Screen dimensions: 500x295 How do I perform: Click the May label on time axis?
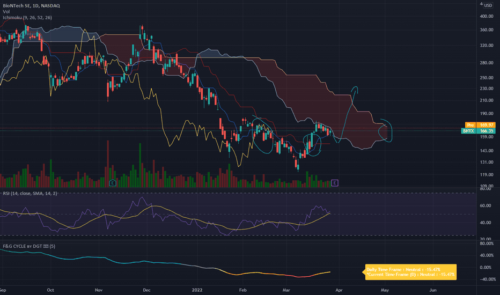pyautogui.click(x=385, y=290)
